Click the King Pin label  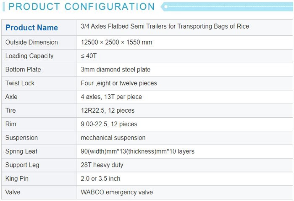pos(17,179)
